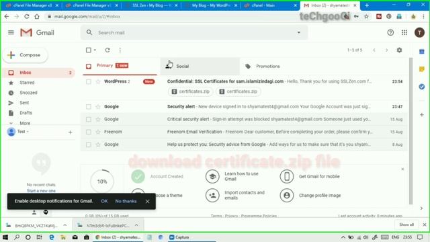430x242 pixels.
Task: Open Captura from the taskbar
Action: [179, 237]
